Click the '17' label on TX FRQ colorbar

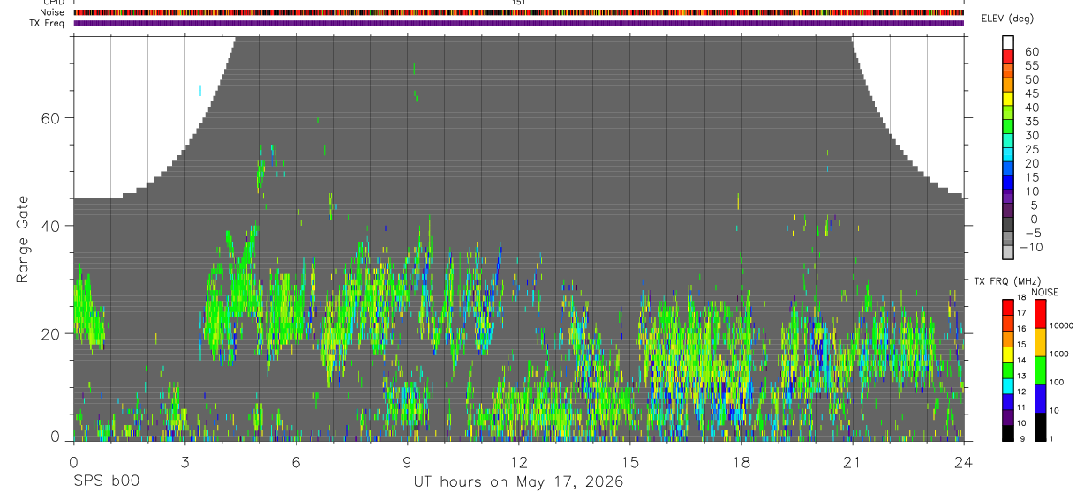(1022, 313)
